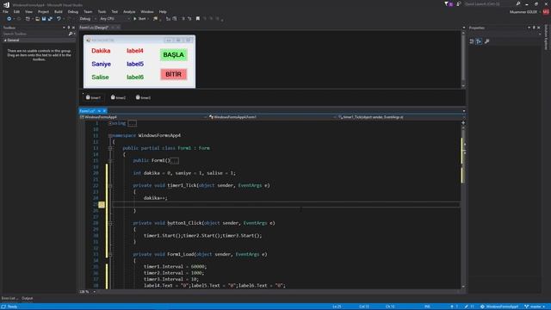Click the Property Pages wrench icon
This screenshot has width=551, height=310.
click(487, 41)
